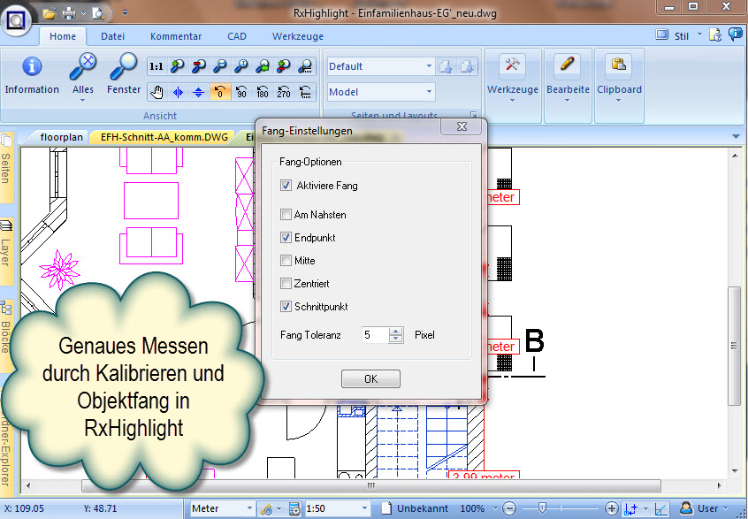This screenshot has width=748, height=519.
Task: Switch to the Kommentar ribbon tab
Action: pyautogui.click(x=176, y=36)
